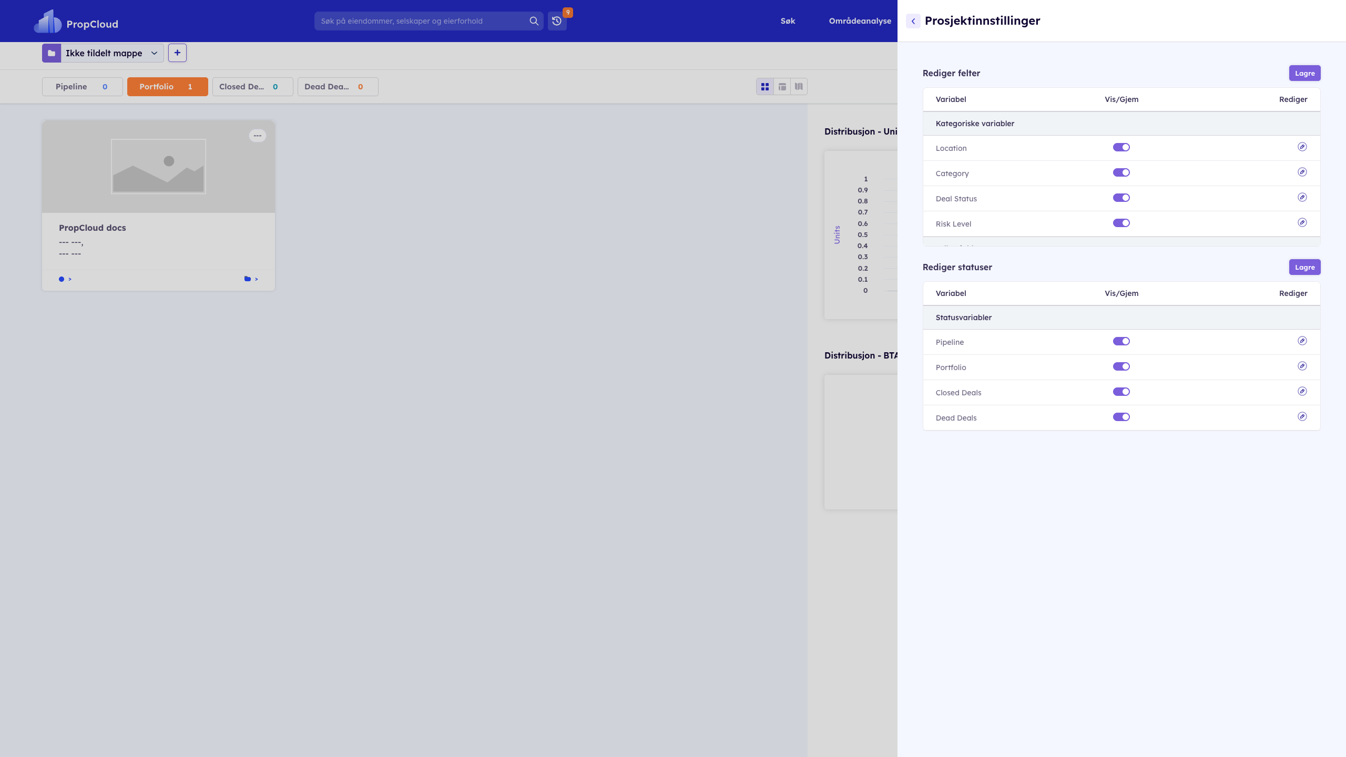Open the PropCloud docs card options menu
The image size is (1346, 757).
pyautogui.click(x=258, y=136)
